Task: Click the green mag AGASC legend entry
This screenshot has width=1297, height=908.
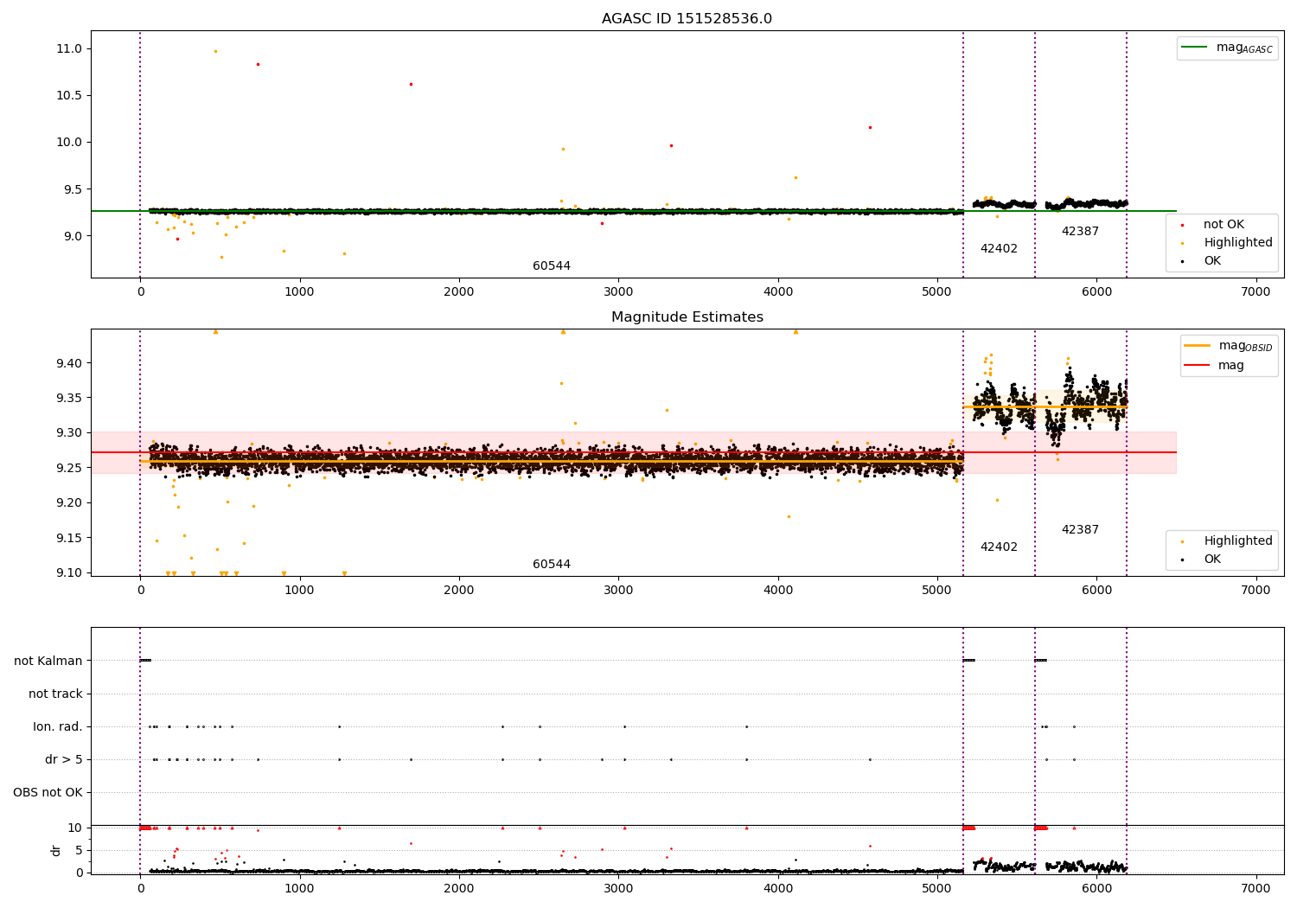Action: pyautogui.click(x=1227, y=48)
